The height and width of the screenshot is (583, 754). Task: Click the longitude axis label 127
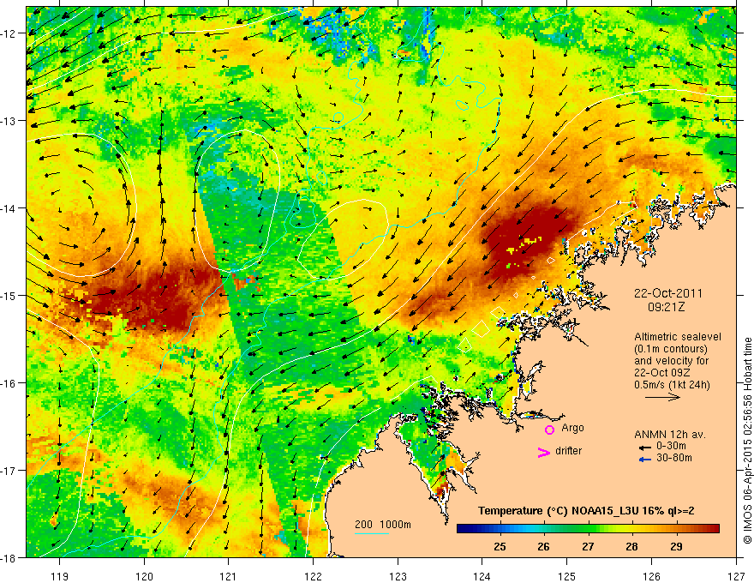coord(736,576)
